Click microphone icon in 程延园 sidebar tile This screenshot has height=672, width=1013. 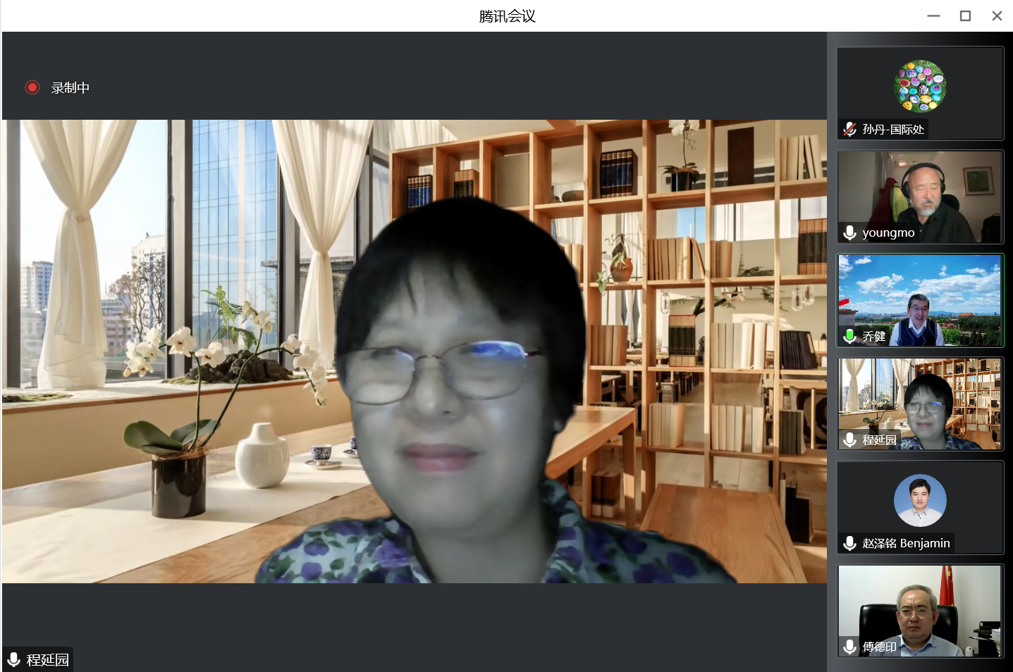(850, 440)
